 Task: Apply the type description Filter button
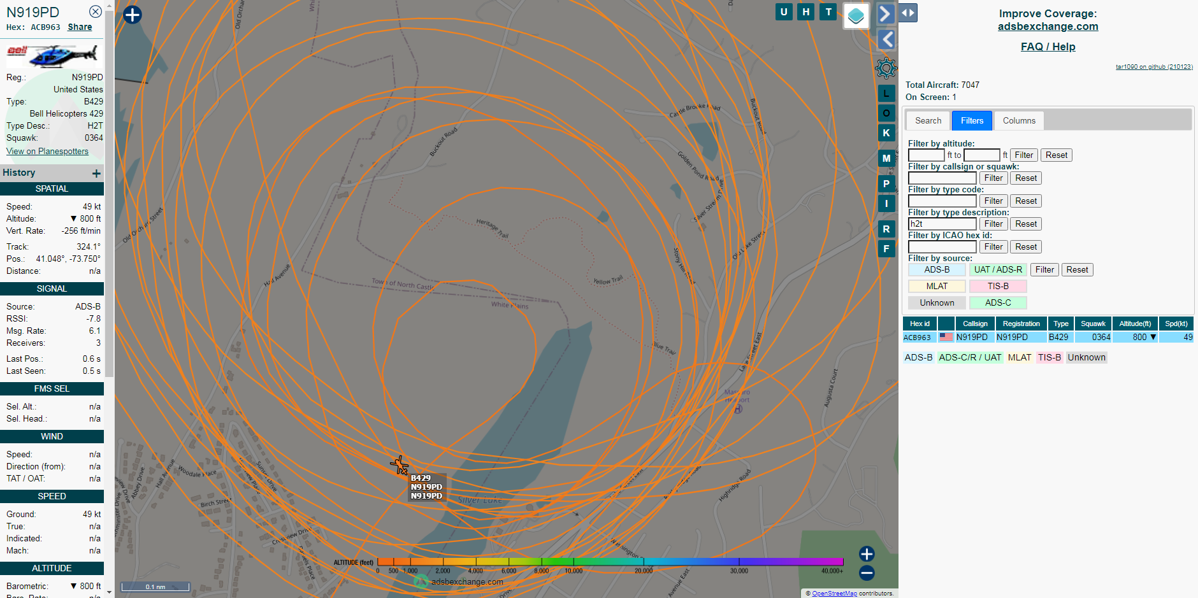[993, 224]
